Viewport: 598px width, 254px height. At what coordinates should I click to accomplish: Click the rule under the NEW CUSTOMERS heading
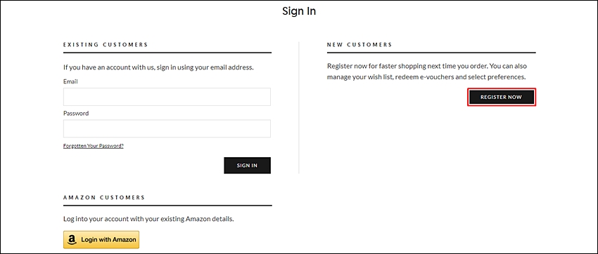pyautogui.click(x=431, y=53)
